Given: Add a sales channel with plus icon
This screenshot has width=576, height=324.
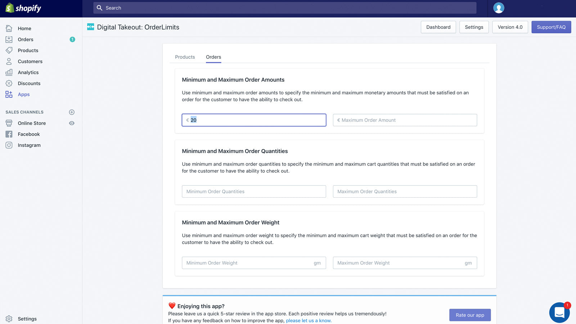Looking at the screenshot, I should point(72,112).
